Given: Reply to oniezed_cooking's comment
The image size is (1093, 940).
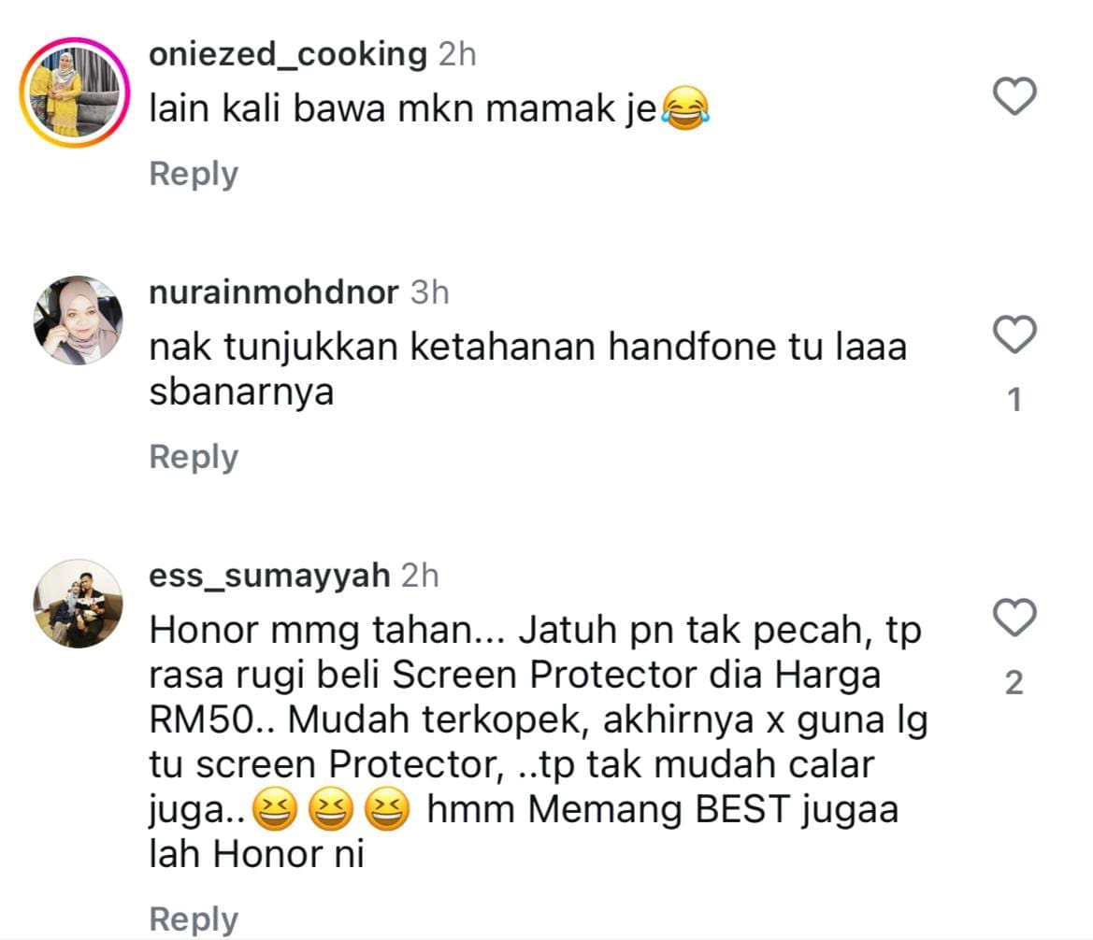Looking at the screenshot, I should 194,174.
